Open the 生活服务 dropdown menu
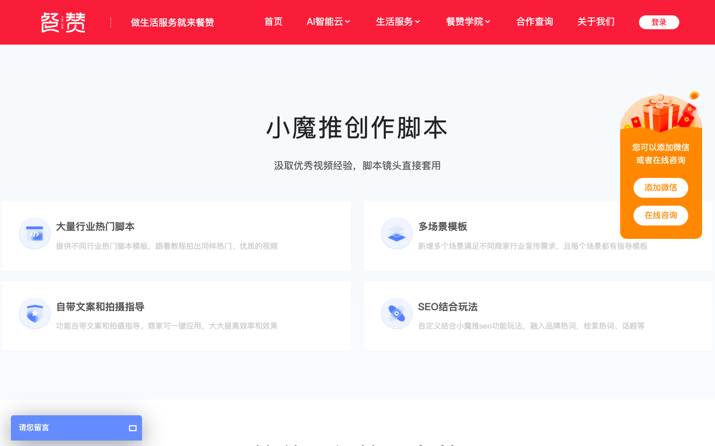This screenshot has width=715, height=446. click(x=398, y=22)
